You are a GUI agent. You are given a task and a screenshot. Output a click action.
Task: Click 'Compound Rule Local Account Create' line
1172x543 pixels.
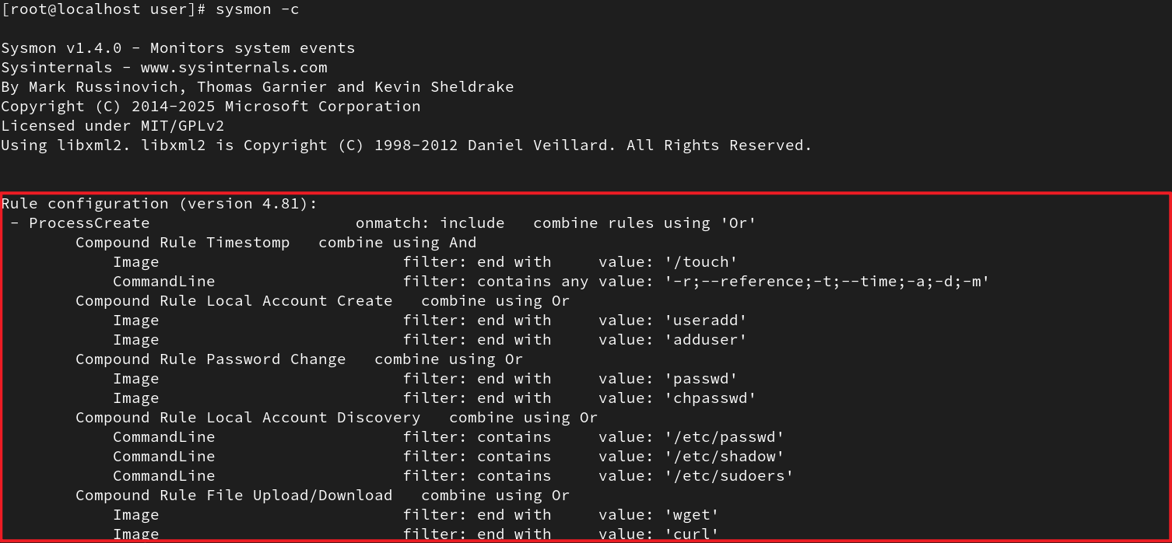pos(323,301)
